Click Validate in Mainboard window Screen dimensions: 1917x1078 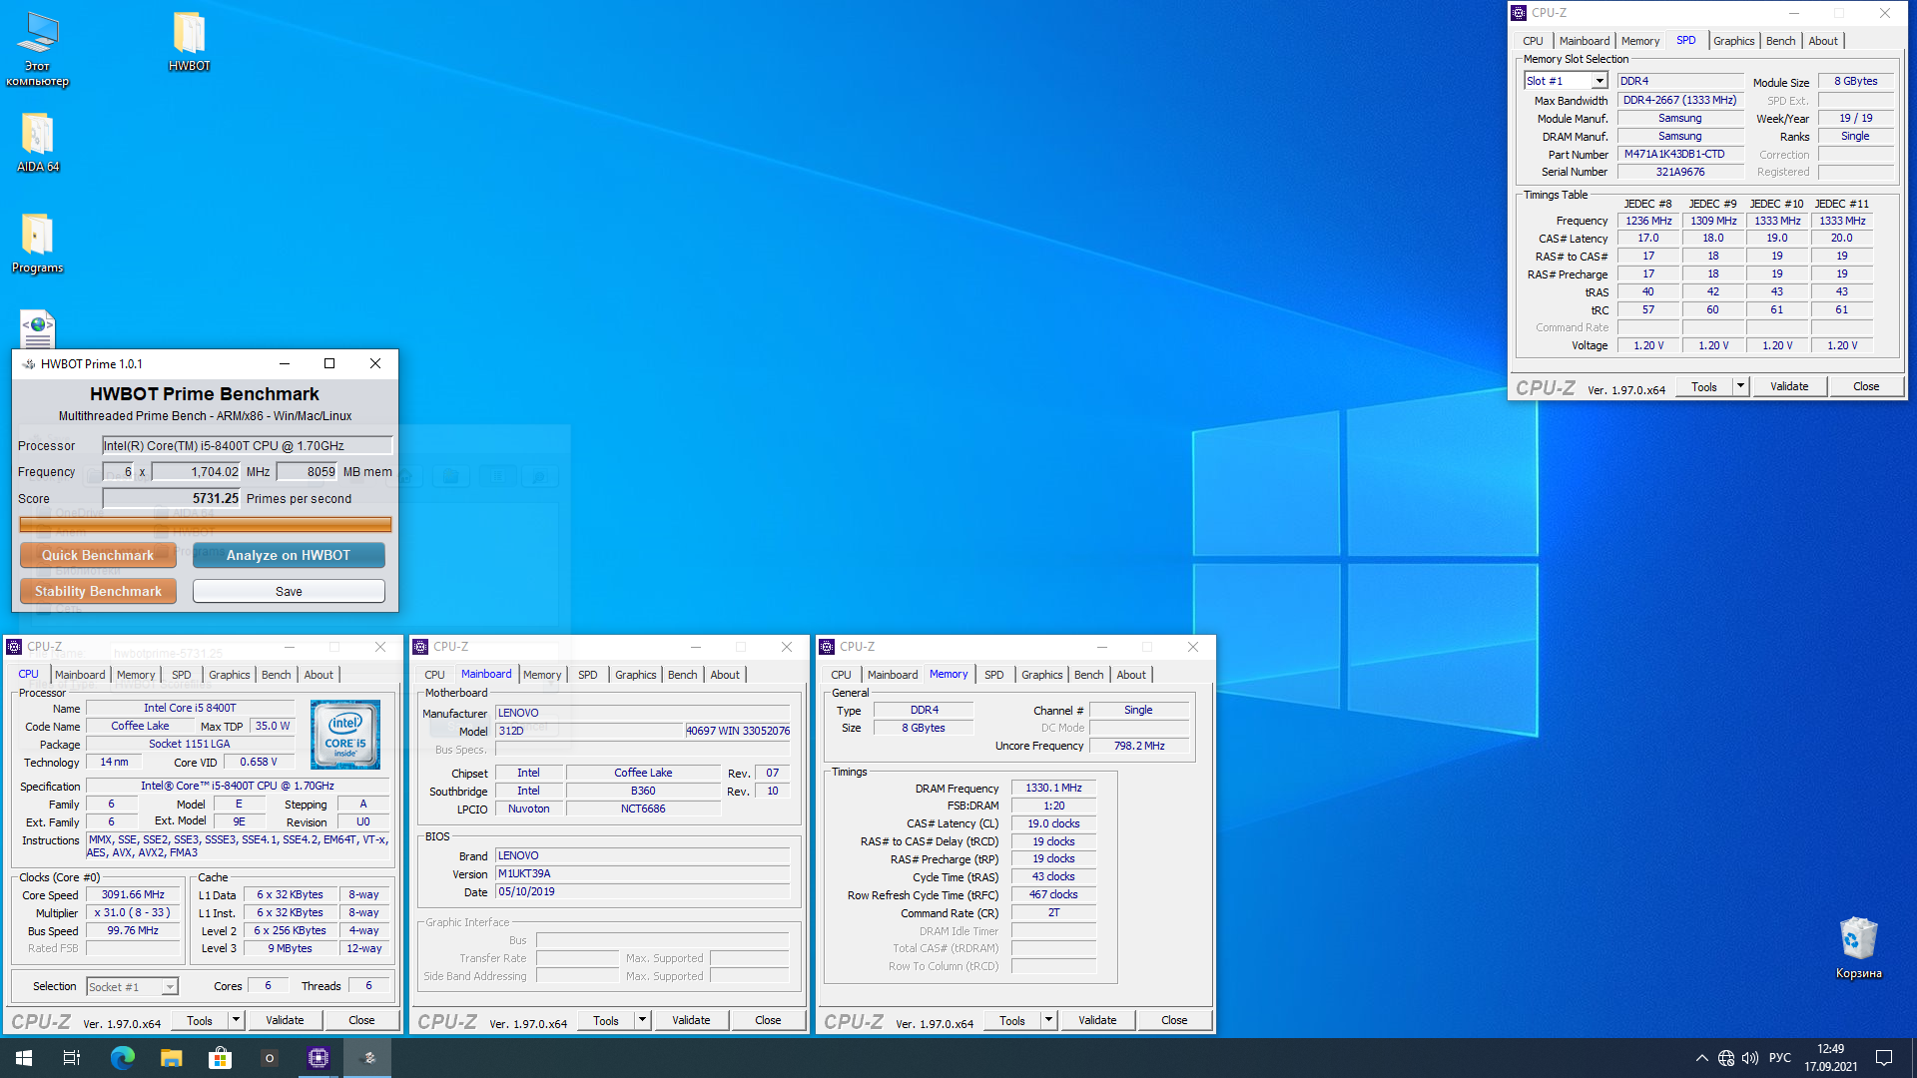point(691,1020)
